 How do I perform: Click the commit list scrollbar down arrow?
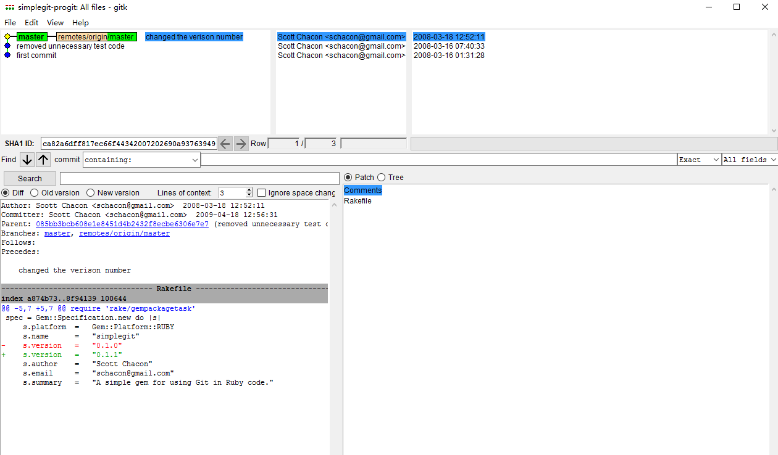tap(774, 131)
